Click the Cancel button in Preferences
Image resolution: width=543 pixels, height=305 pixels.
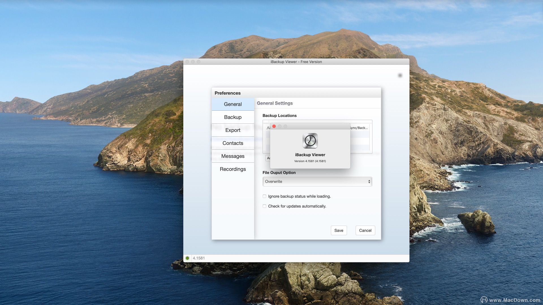click(x=365, y=230)
